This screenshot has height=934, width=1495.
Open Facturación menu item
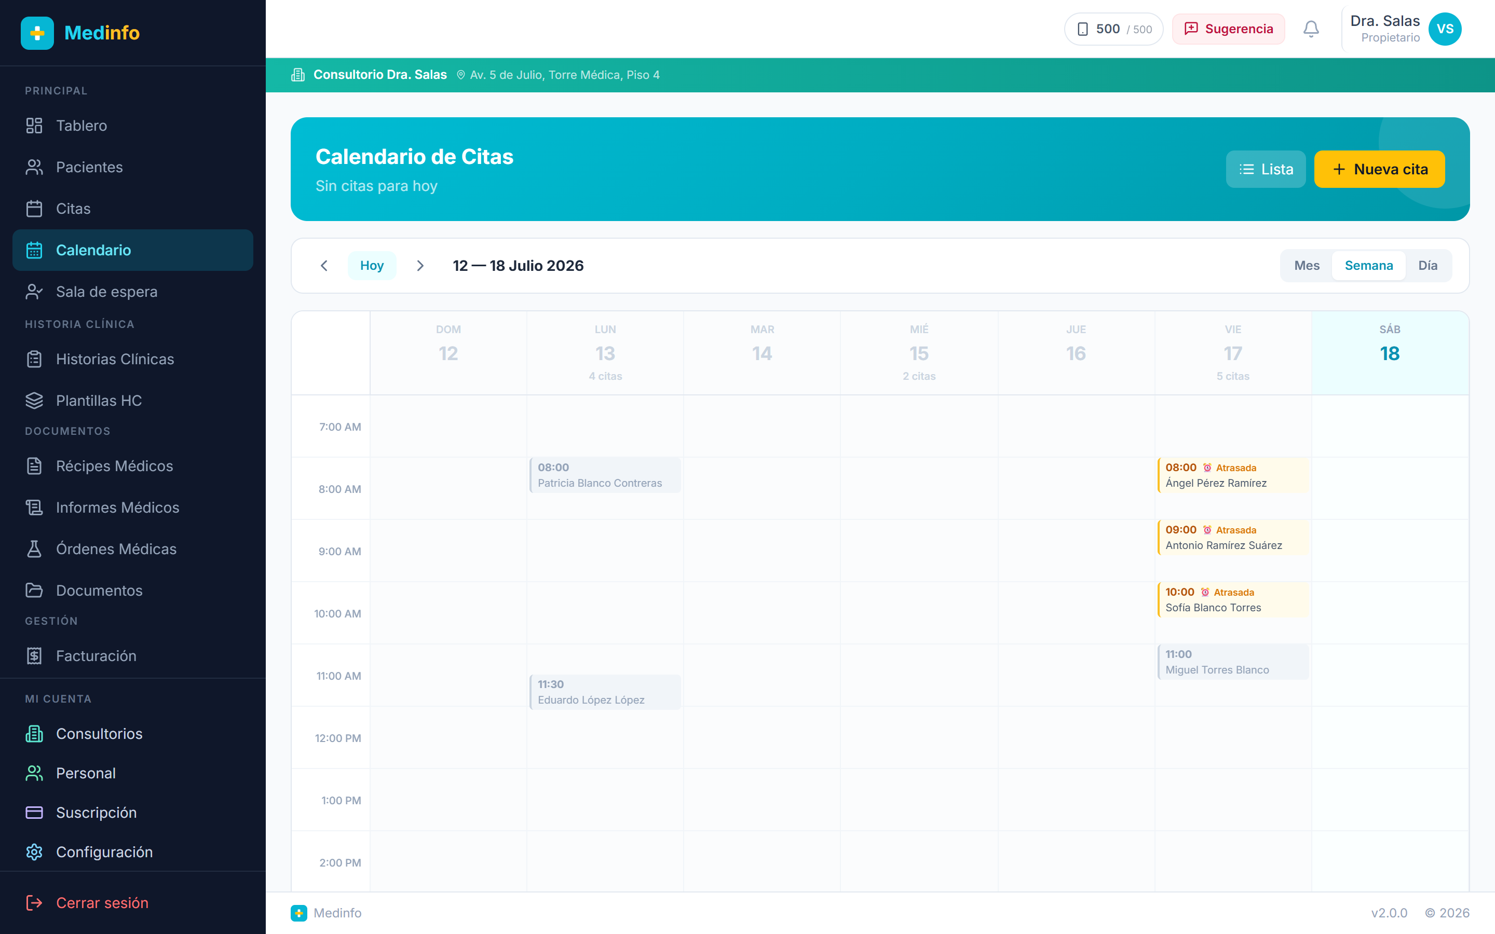133,655
